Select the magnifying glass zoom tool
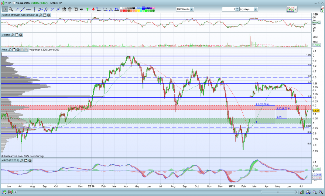The width and height of the screenshot is (325, 196). coord(11,9)
